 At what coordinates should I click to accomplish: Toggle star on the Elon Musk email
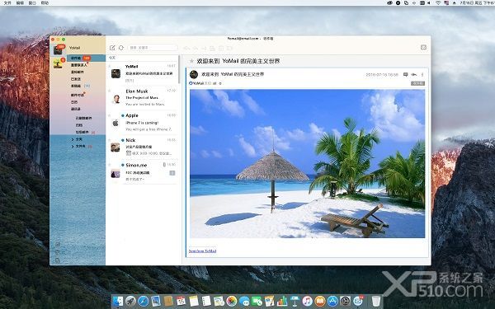click(x=110, y=91)
